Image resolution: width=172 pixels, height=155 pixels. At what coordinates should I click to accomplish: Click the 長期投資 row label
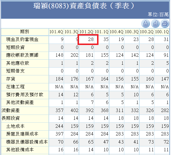coord(11,118)
